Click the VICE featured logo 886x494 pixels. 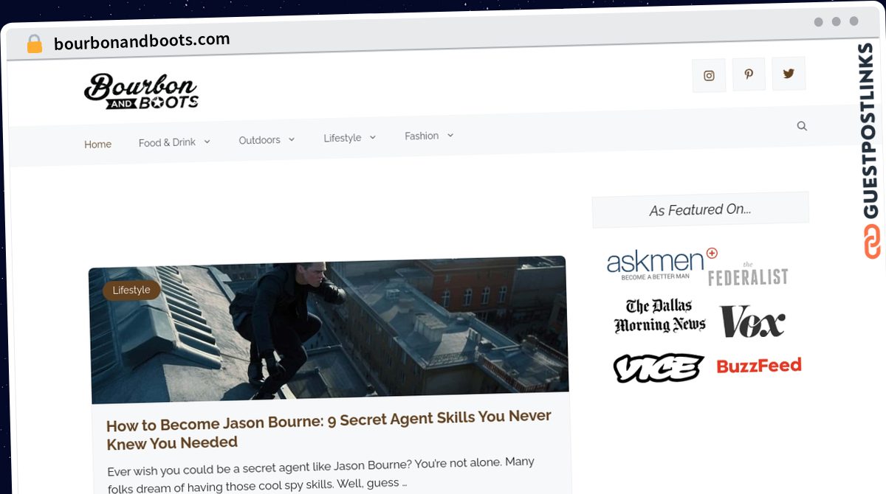[658, 367]
